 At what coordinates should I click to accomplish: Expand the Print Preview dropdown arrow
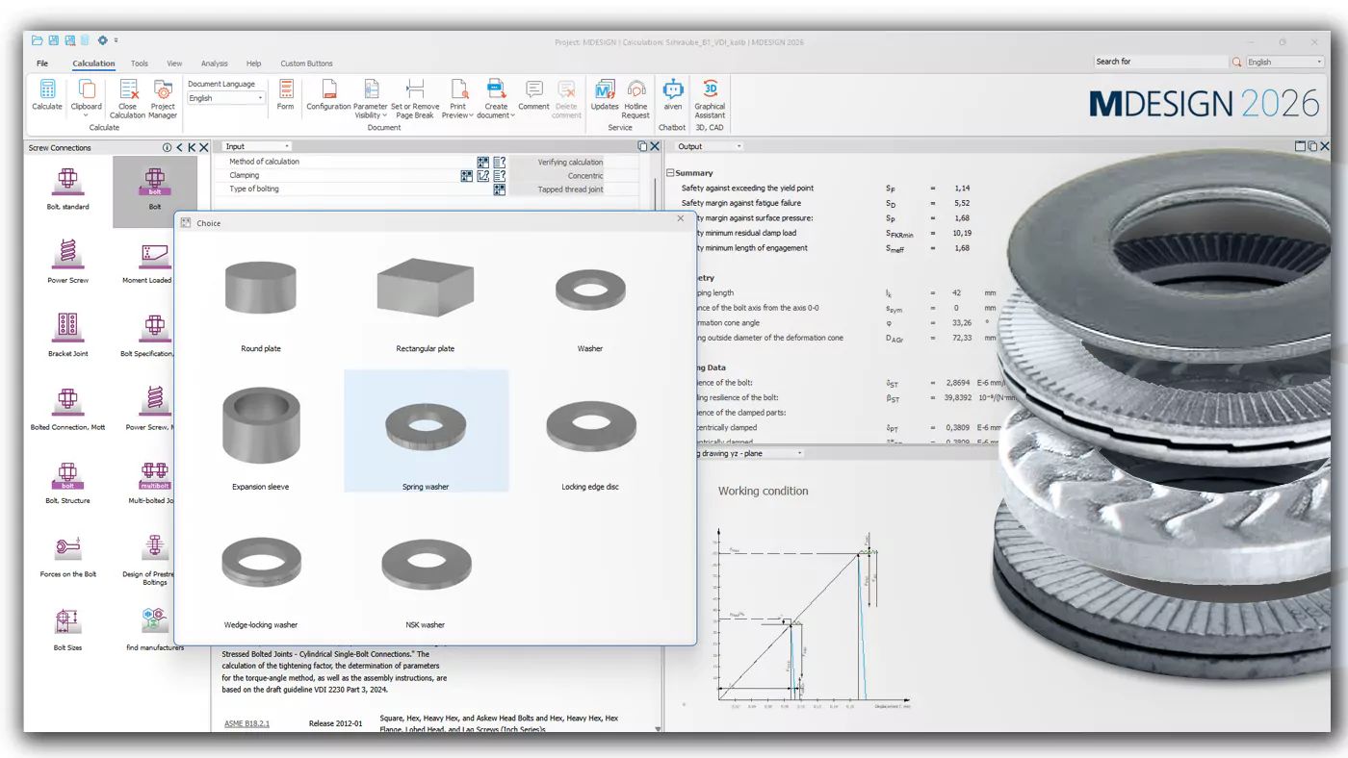[472, 115]
